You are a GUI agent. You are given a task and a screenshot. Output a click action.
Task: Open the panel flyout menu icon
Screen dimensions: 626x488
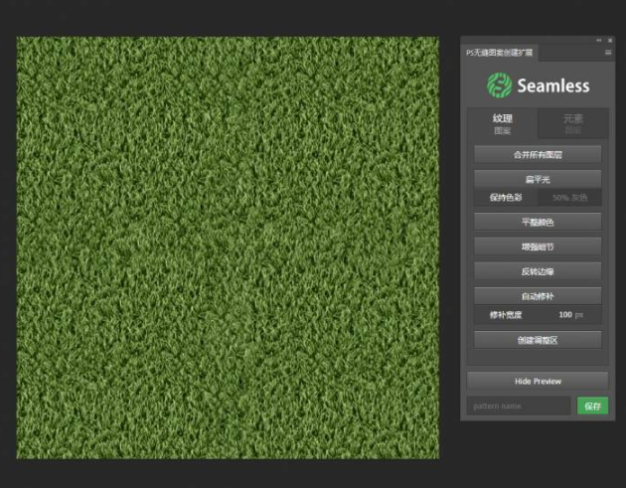[x=608, y=52]
